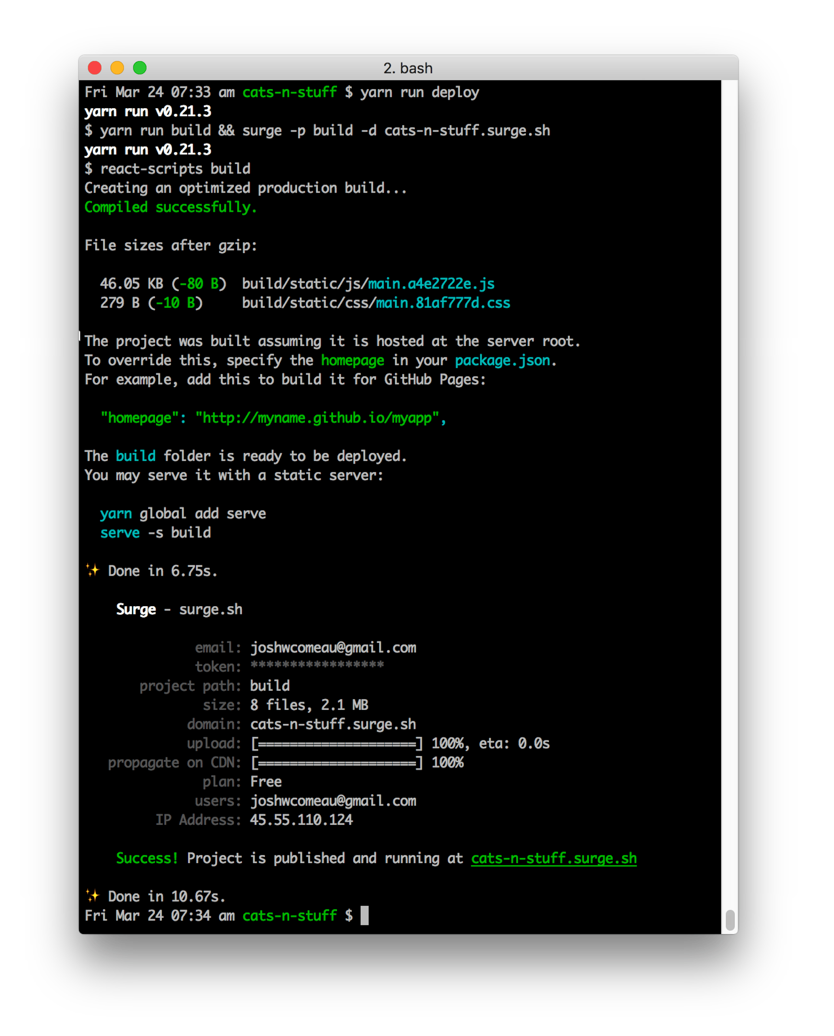Screen dimensions: 834x1036
Task: Click the yellow minimize window button
Action: click(x=117, y=68)
